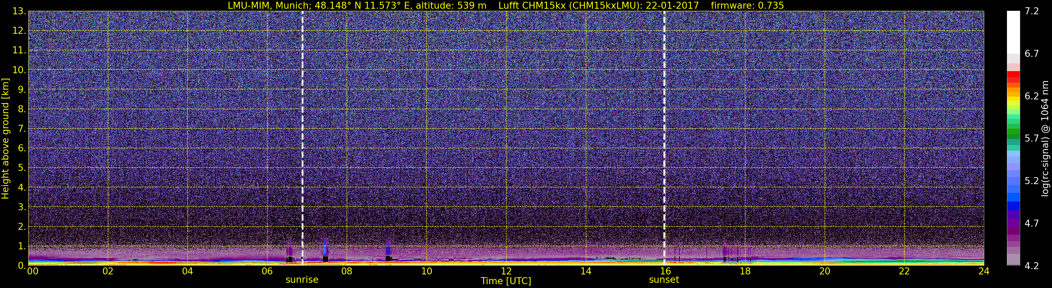The image size is (1052, 288).
Task: Click the white top section of the colorbar
Action: (1013, 33)
